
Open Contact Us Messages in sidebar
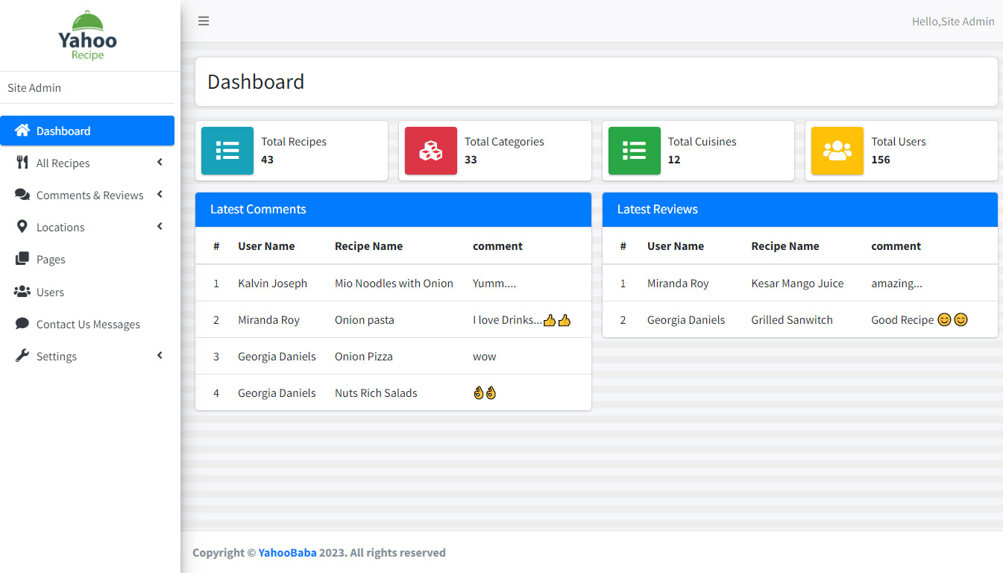[x=88, y=325]
